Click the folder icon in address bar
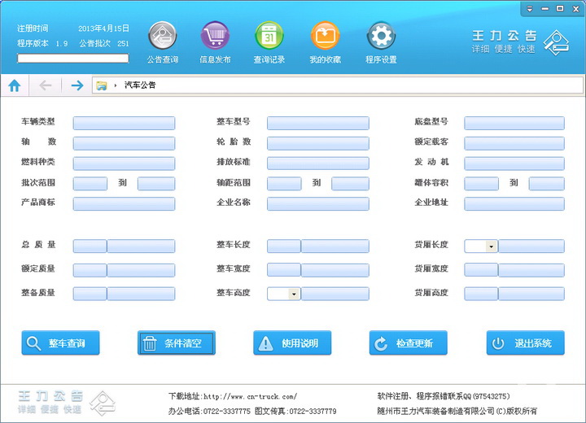The width and height of the screenshot is (586, 423). 102,85
